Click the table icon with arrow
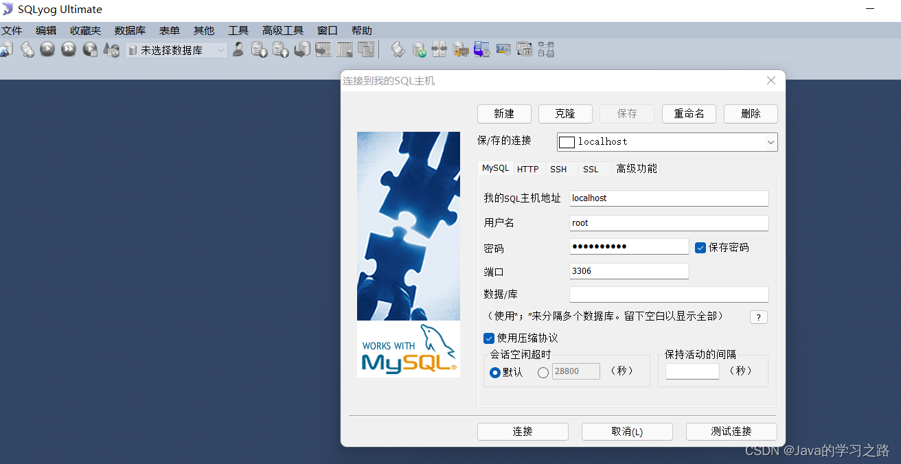The width and height of the screenshot is (901, 464). pos(323,49)
